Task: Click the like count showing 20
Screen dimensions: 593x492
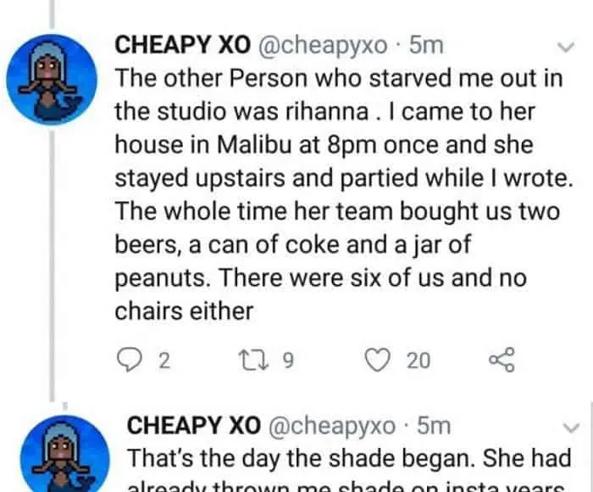Action: (x=418, y=361)
